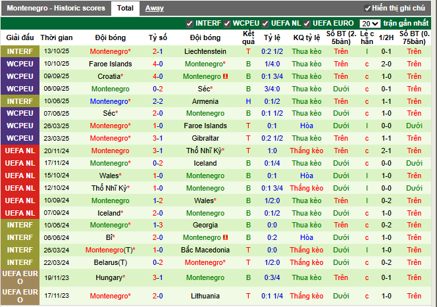Click the odds 3/4:0 in Séc row

[272, 89]
